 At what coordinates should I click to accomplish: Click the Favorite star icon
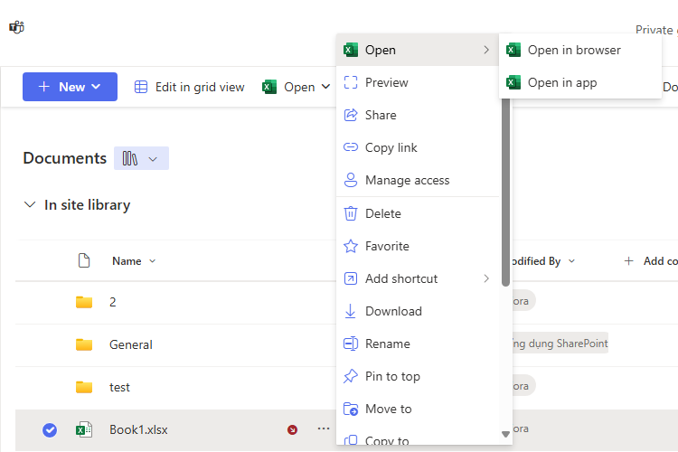click(x=350, y=246)
